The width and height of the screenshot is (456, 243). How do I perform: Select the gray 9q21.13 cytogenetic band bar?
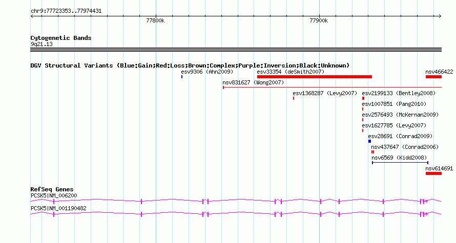tap(236, 50)
